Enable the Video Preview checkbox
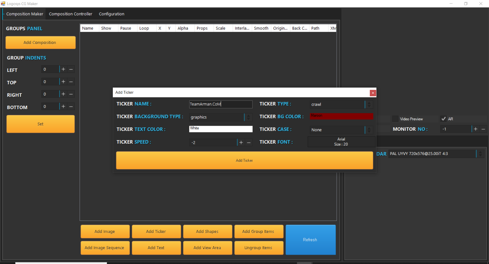The width and height of the screenshot is (489, 264). coord(395,119)
